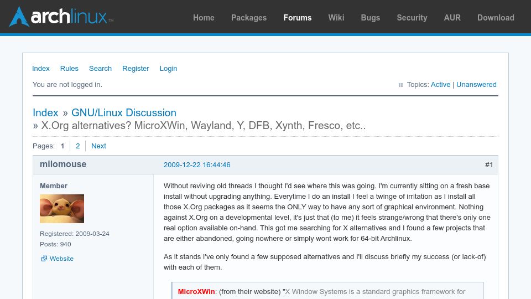The width and height of the screenshot is (531, 299).
Task: Open milomouse's Website link
Action: [61, 259]
